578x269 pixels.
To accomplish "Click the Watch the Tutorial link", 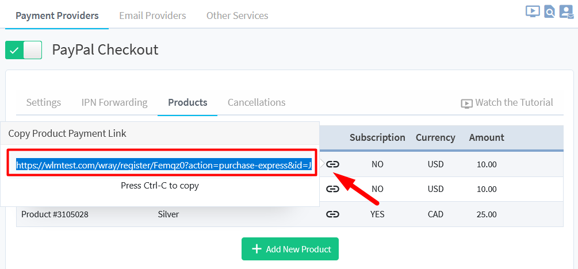I will 507,102.
